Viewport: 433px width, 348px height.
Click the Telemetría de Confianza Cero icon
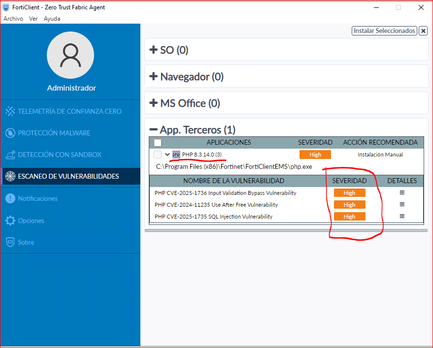pos(10,111)
